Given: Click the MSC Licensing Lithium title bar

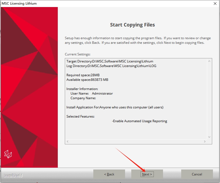Looking at the screenshot, I should click(109, 3).
